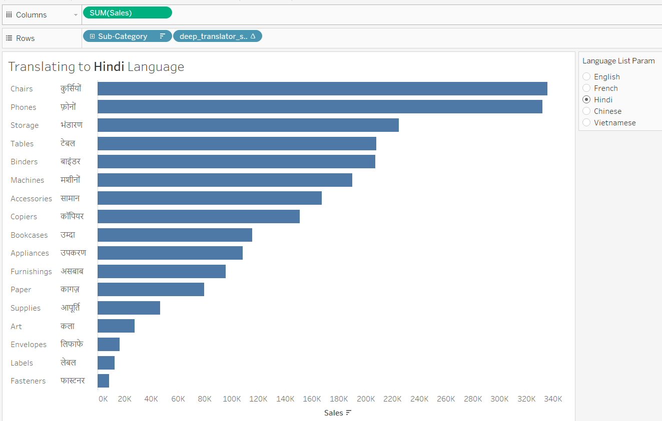Click the 'Appliances' row header label
Screen dimensions: 662x421
tap(30, 253)
